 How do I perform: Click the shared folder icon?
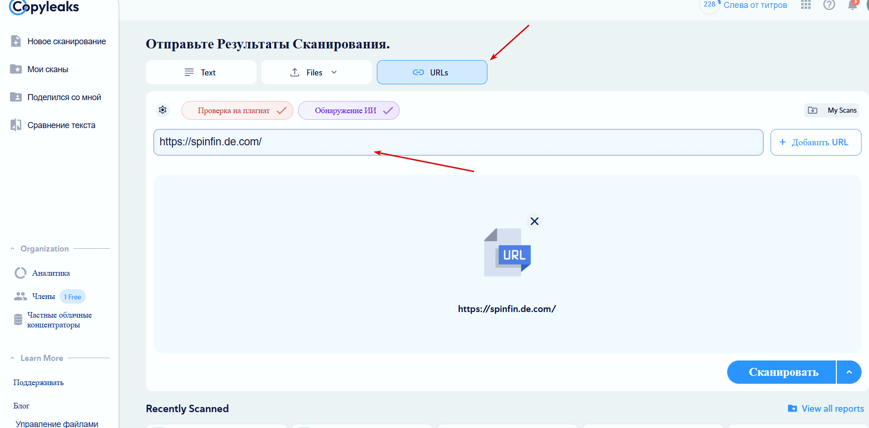[16, 97]
